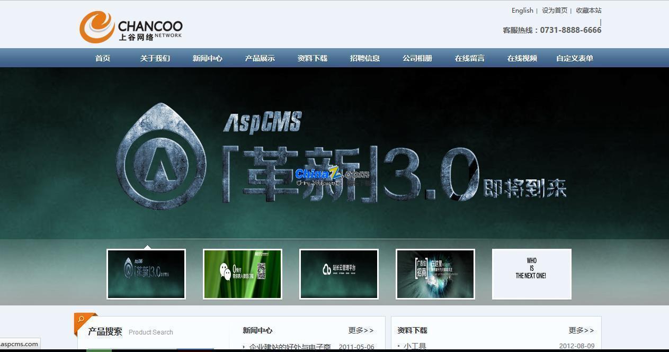This screenshot has height=352, width=669.
Task: Select the green WeChat QR slide thumbnail
Action: (x=243, y=274)
